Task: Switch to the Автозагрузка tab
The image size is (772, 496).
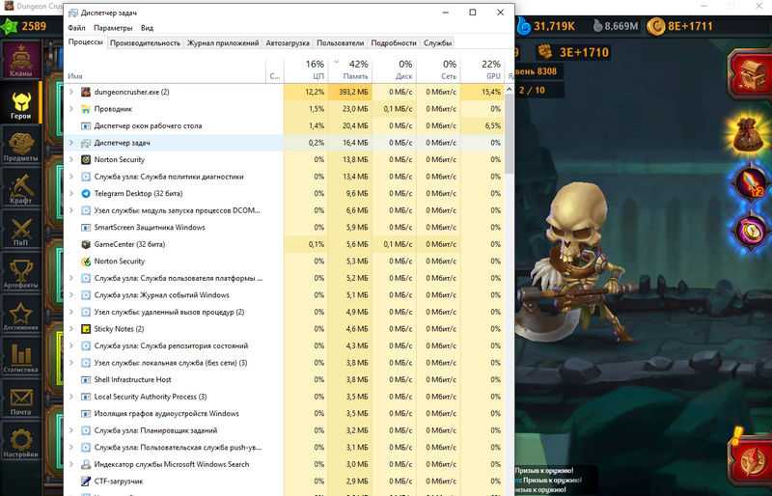Action: pyautogui.click(x=288, y=42)
